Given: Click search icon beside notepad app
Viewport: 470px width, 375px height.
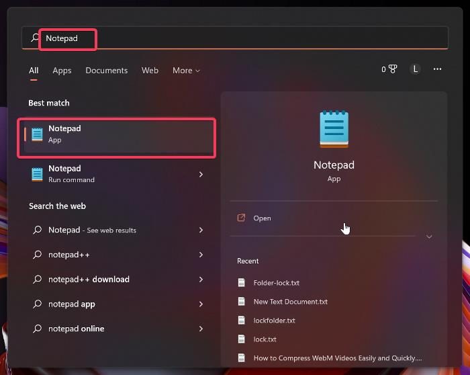Looking at the screenshot, I should click(37, 304).
